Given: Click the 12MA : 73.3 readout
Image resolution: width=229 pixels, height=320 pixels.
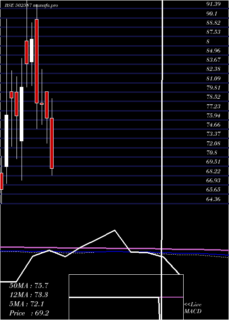Looking at the screenshot, I should [x=29, y=295].
